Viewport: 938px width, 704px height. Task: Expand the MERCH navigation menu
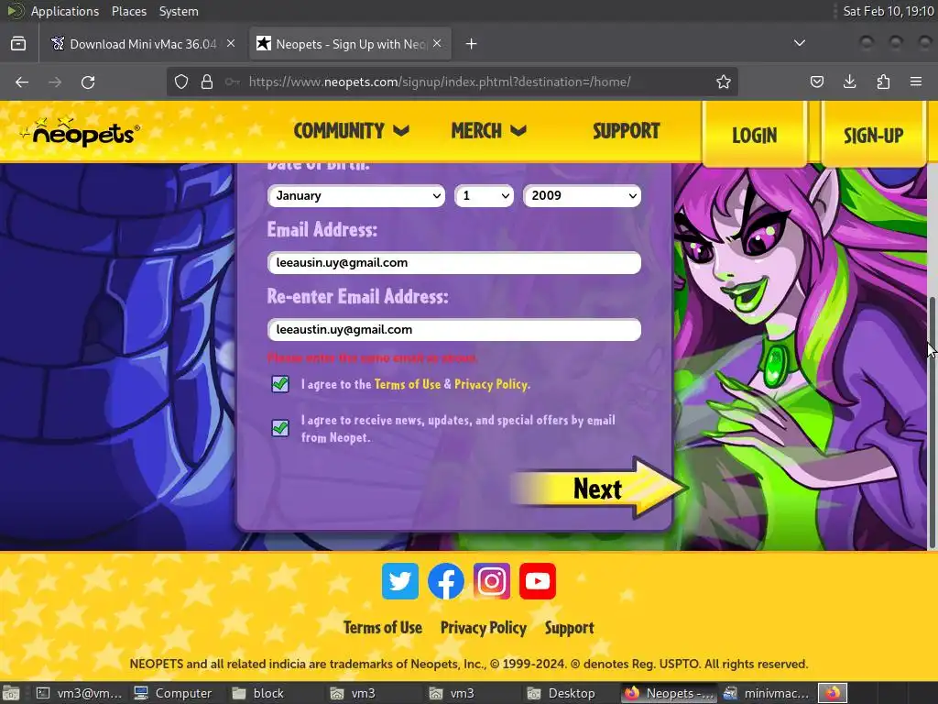[489, 130]
